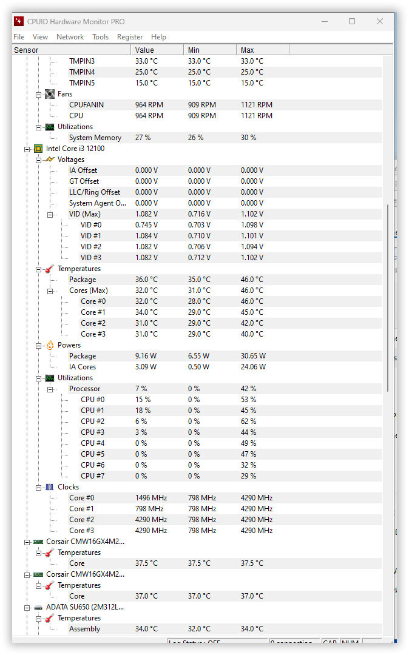Image resolution: width=409 pixels, height=655 pixels.
Task: Click the Voltages lightning icon
Action: click(x=50, y=160)
